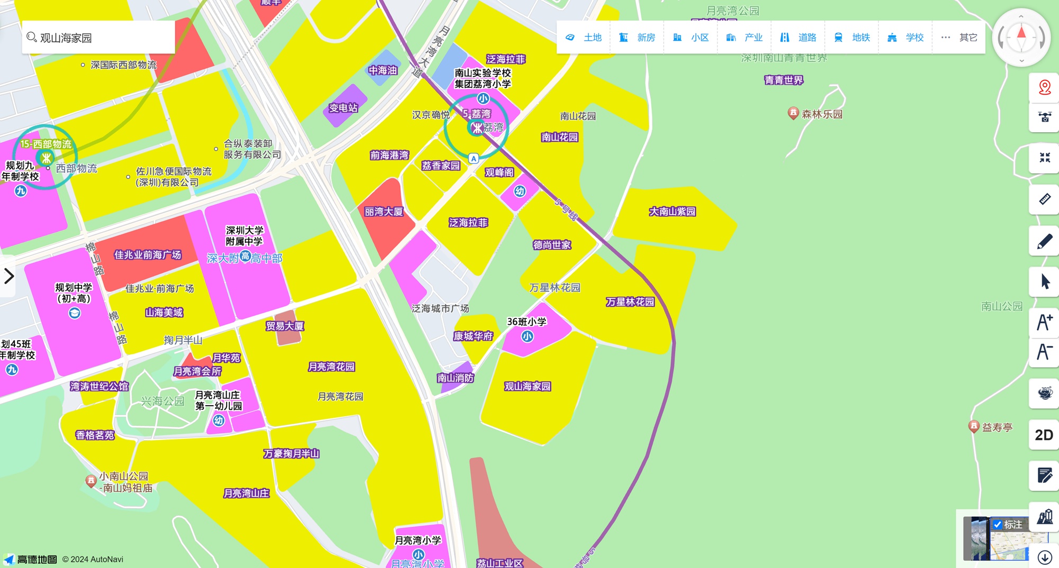
Task: Select the pencil drawing tool
Action: tap(1044, 242)
